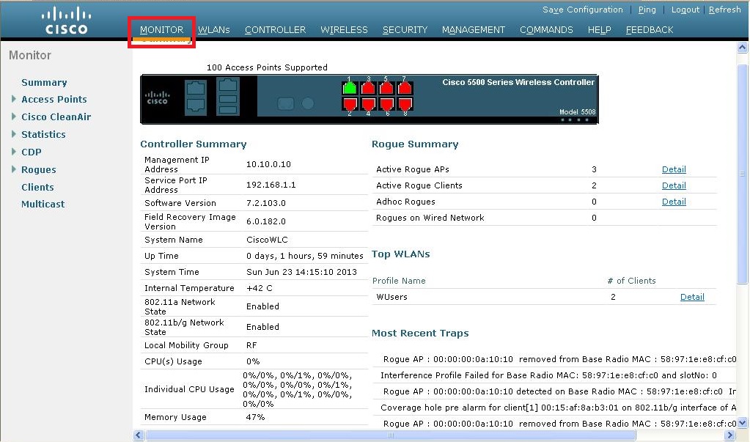Open the FEEDBACK menu tab
The image size is (750, 442).
click(x=650, y=29)
